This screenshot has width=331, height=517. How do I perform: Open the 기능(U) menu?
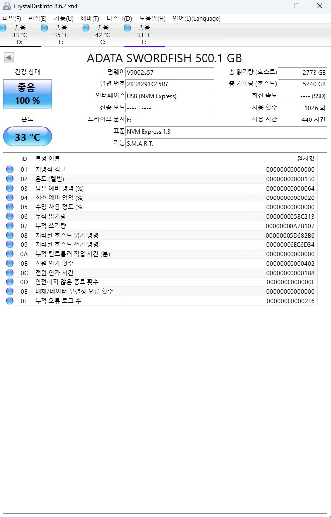pyautogui.click(x=64, y=18)
